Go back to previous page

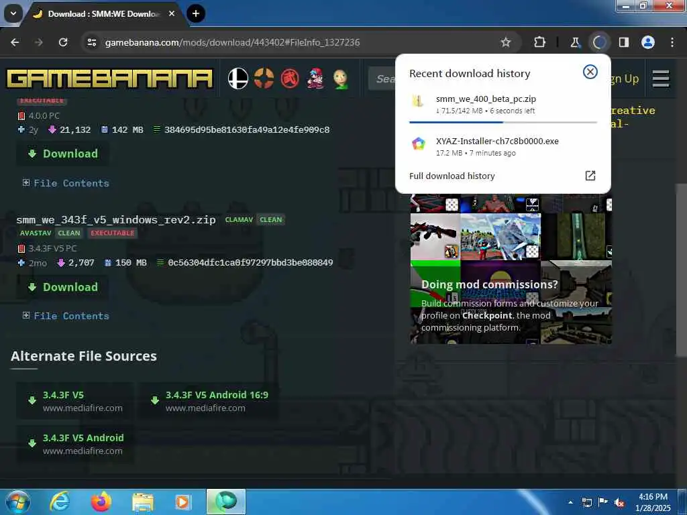15,42
